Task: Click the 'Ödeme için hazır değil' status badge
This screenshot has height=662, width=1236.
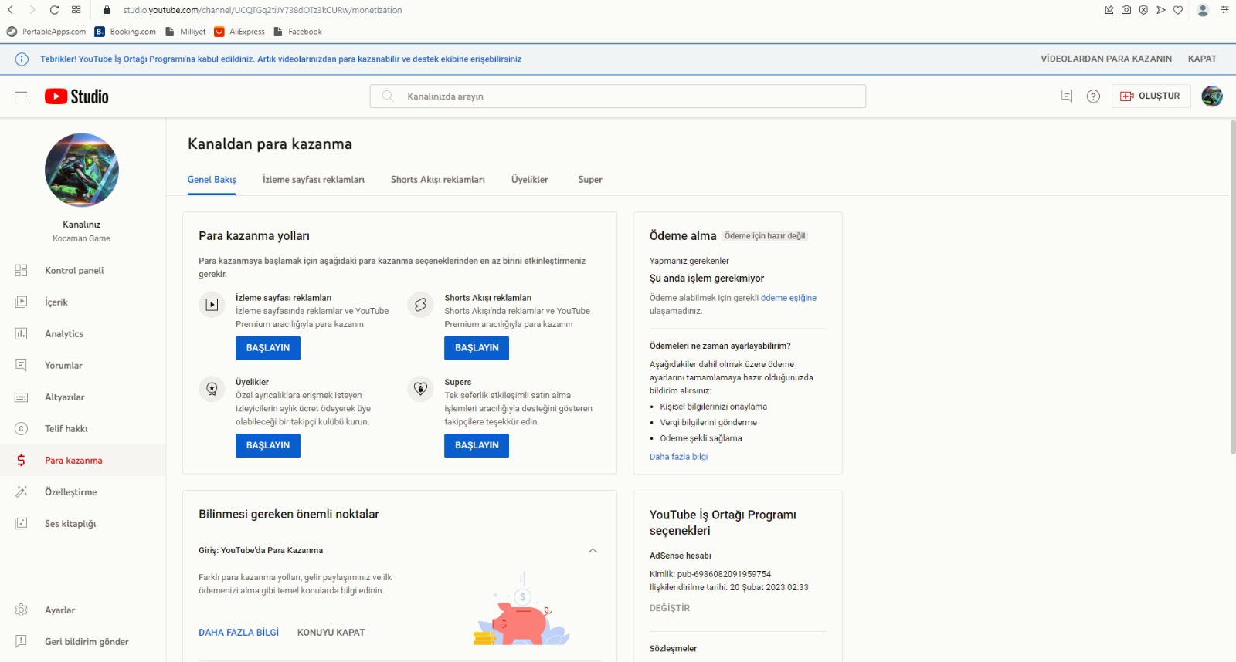Action: click(x=765, y=236)
